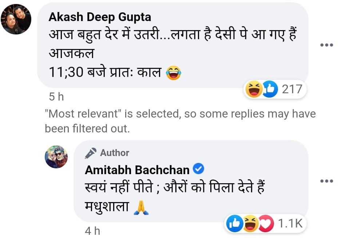Click the Haha reaction on Akash's comment
Image resolution: width=342 pixels, height=242 pixels.
pyautogui.click(x=254, y=89)
